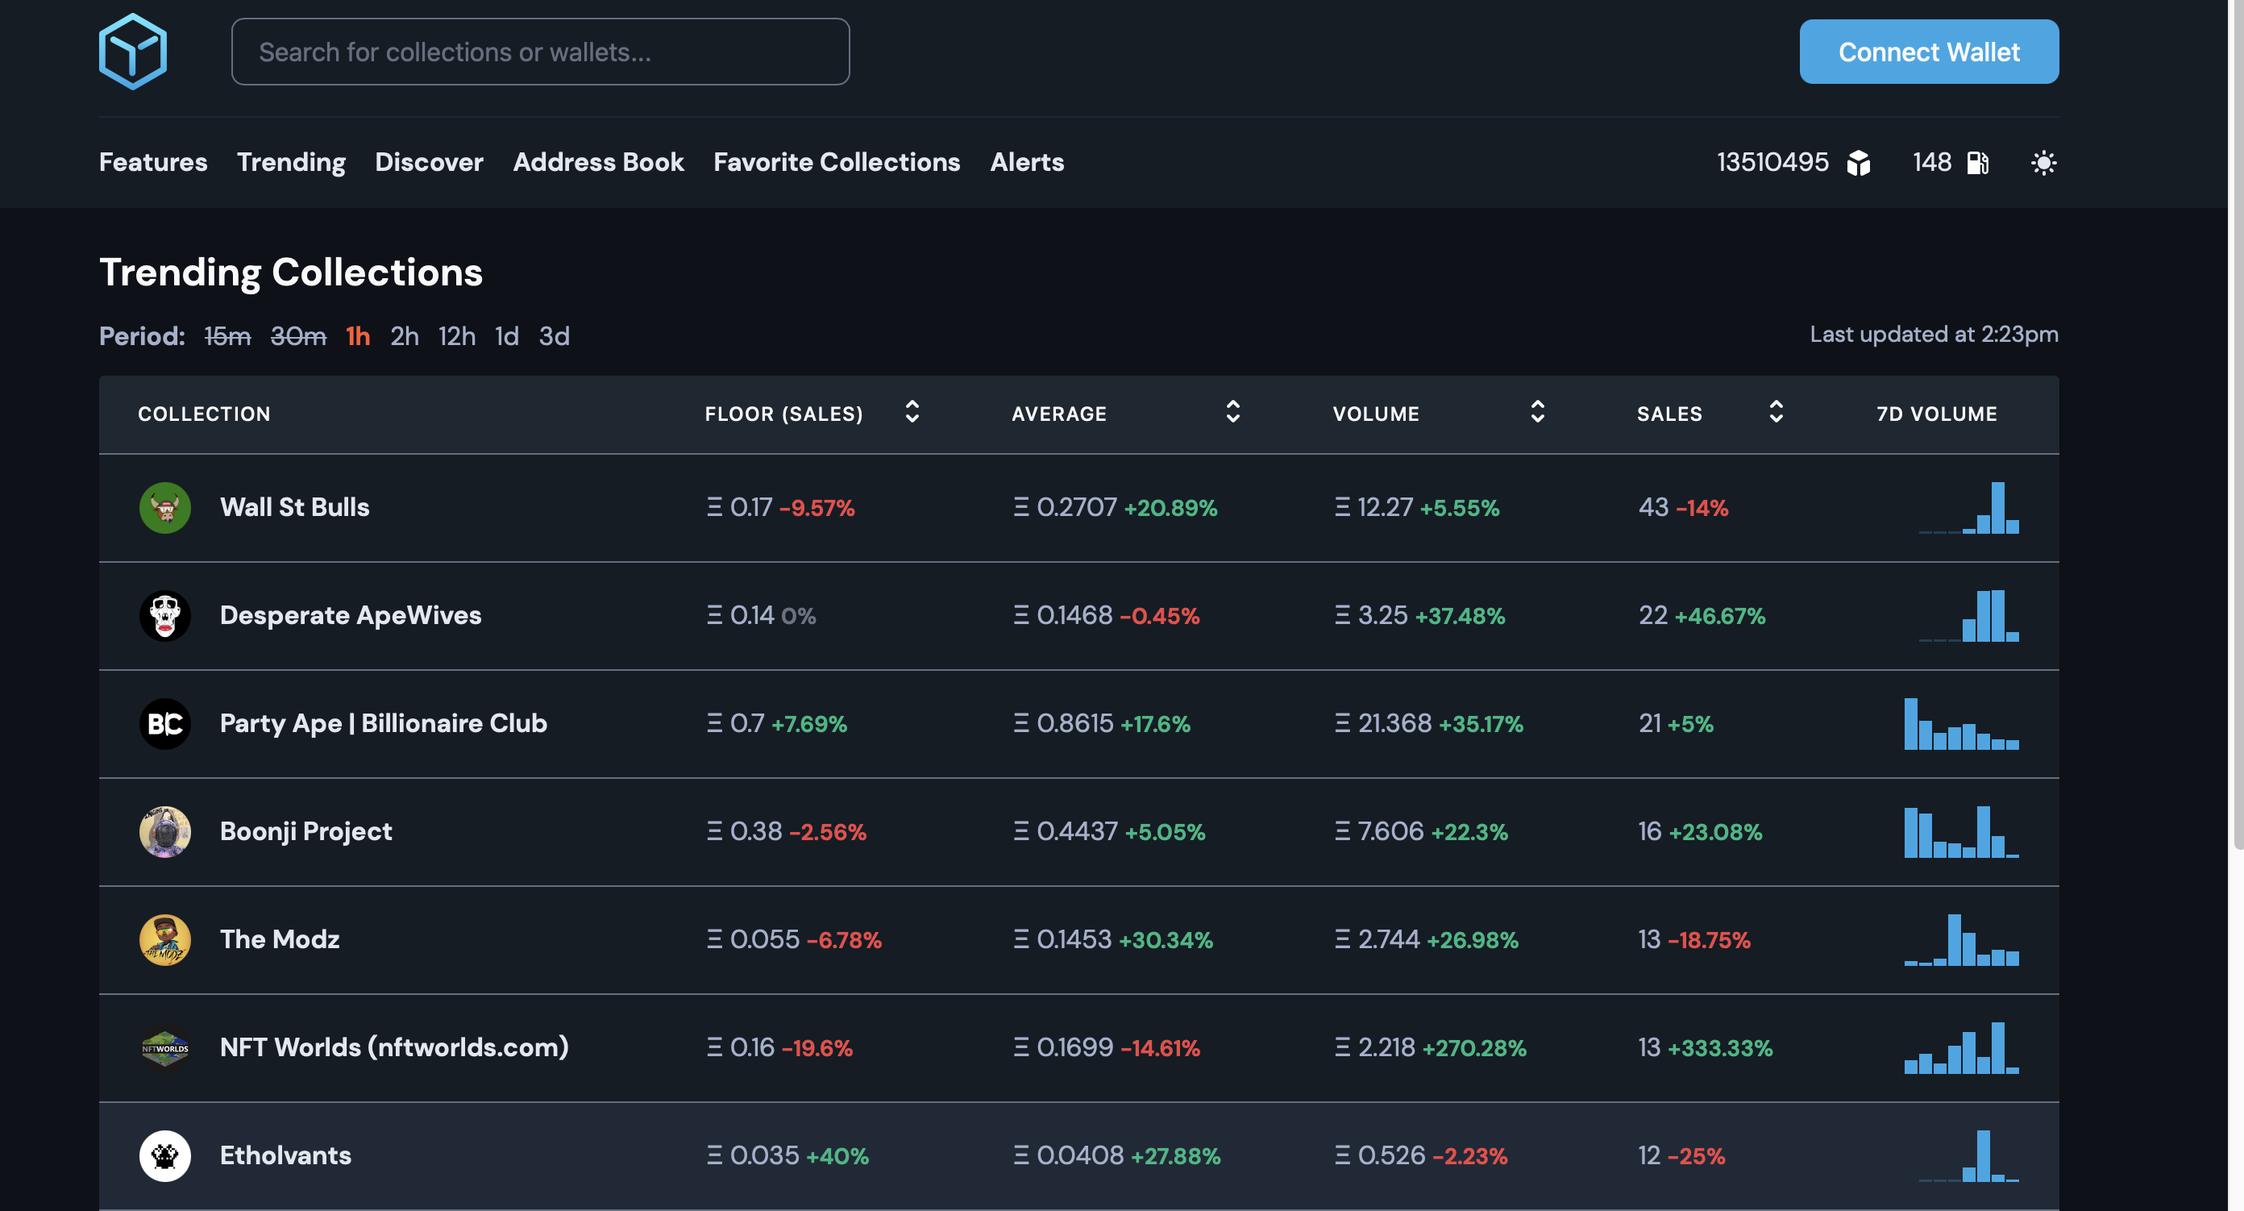Click the Party Ape BC logo icon
This screenshot has width=2244, height=1211.
pyautogui.click(x=164, y=723)
